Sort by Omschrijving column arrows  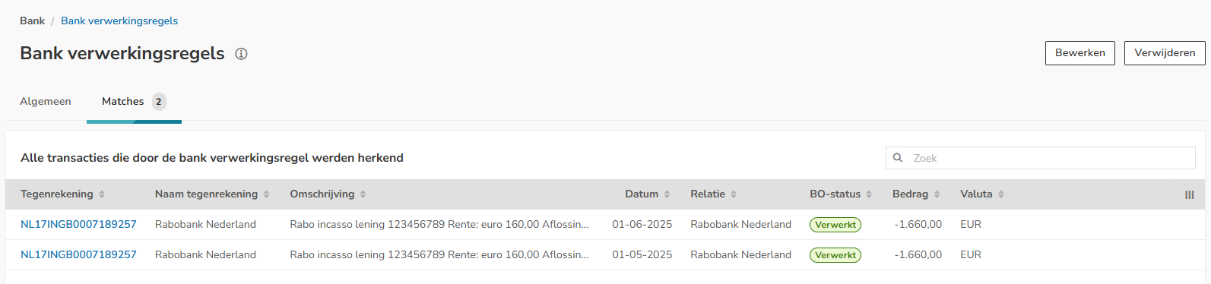click(363, 194)
